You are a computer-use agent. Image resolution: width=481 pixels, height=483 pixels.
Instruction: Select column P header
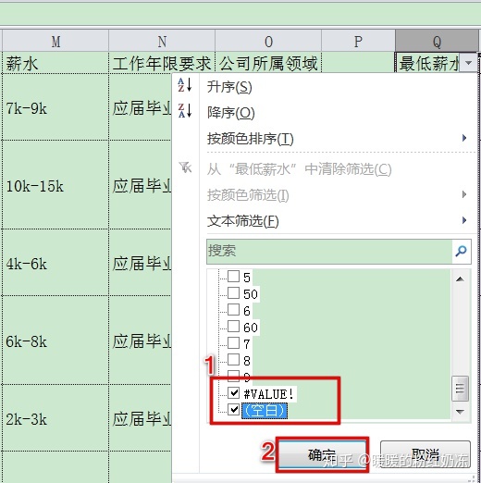[358, 41]
